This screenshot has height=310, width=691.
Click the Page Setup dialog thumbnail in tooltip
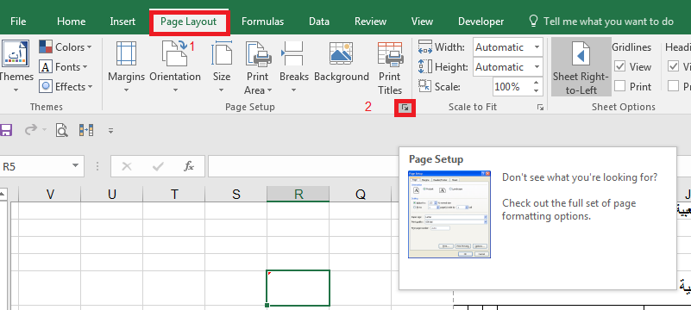[x=449, y=214]
